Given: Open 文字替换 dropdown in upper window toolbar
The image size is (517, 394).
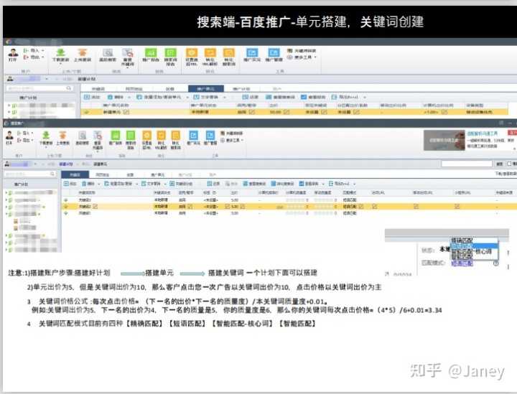Looking at the screenshot, I should (210, 97).
